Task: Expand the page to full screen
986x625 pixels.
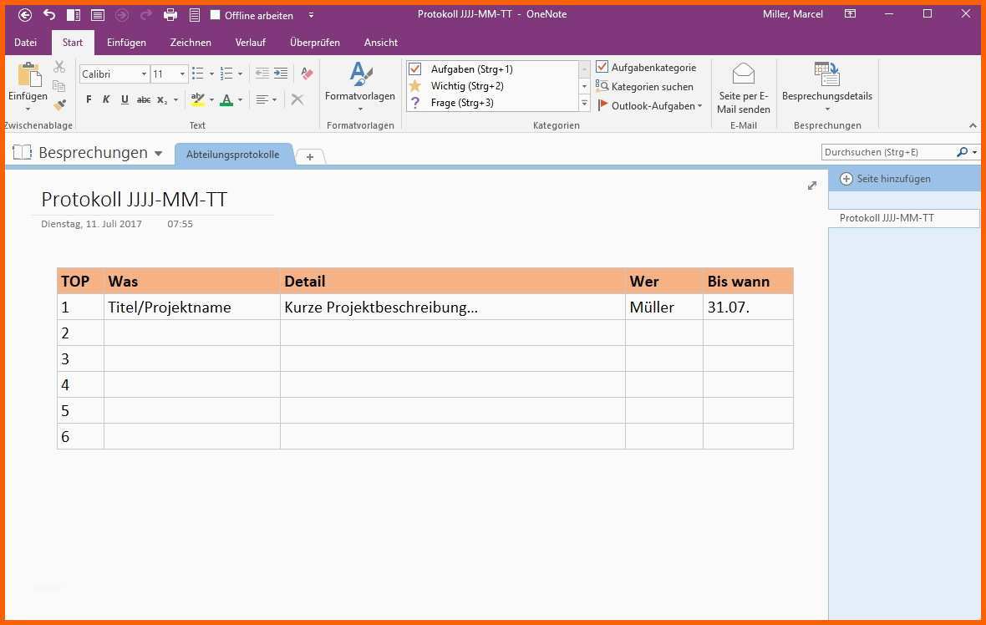Action: [x=812, y=185]
